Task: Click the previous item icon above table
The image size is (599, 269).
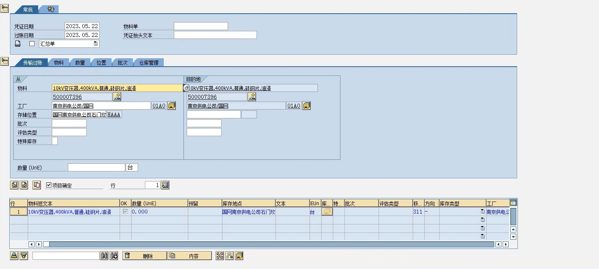Action: (14, 185)
